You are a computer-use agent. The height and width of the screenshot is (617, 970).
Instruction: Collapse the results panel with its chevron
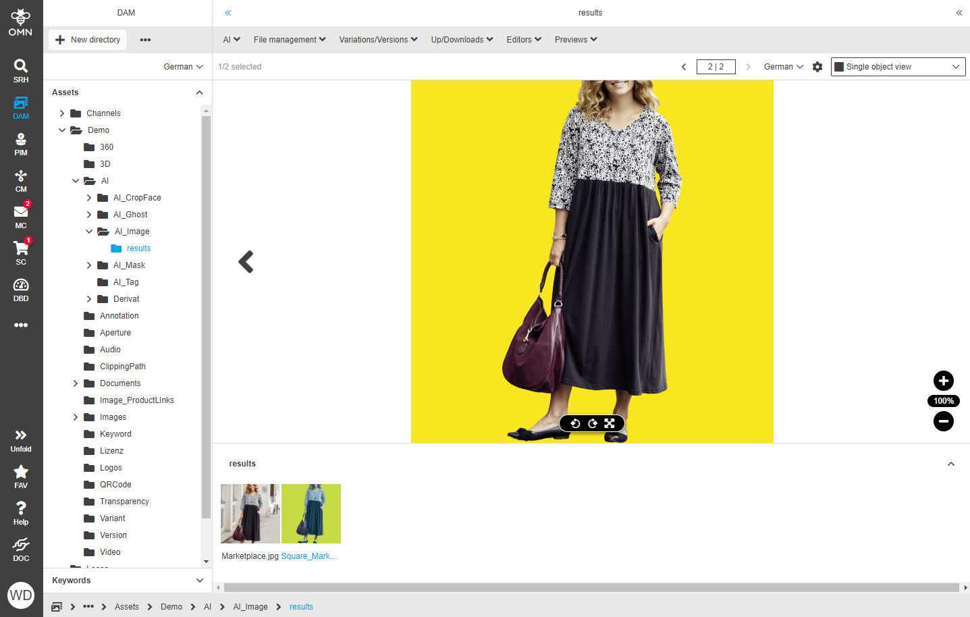tap(951, 464)
